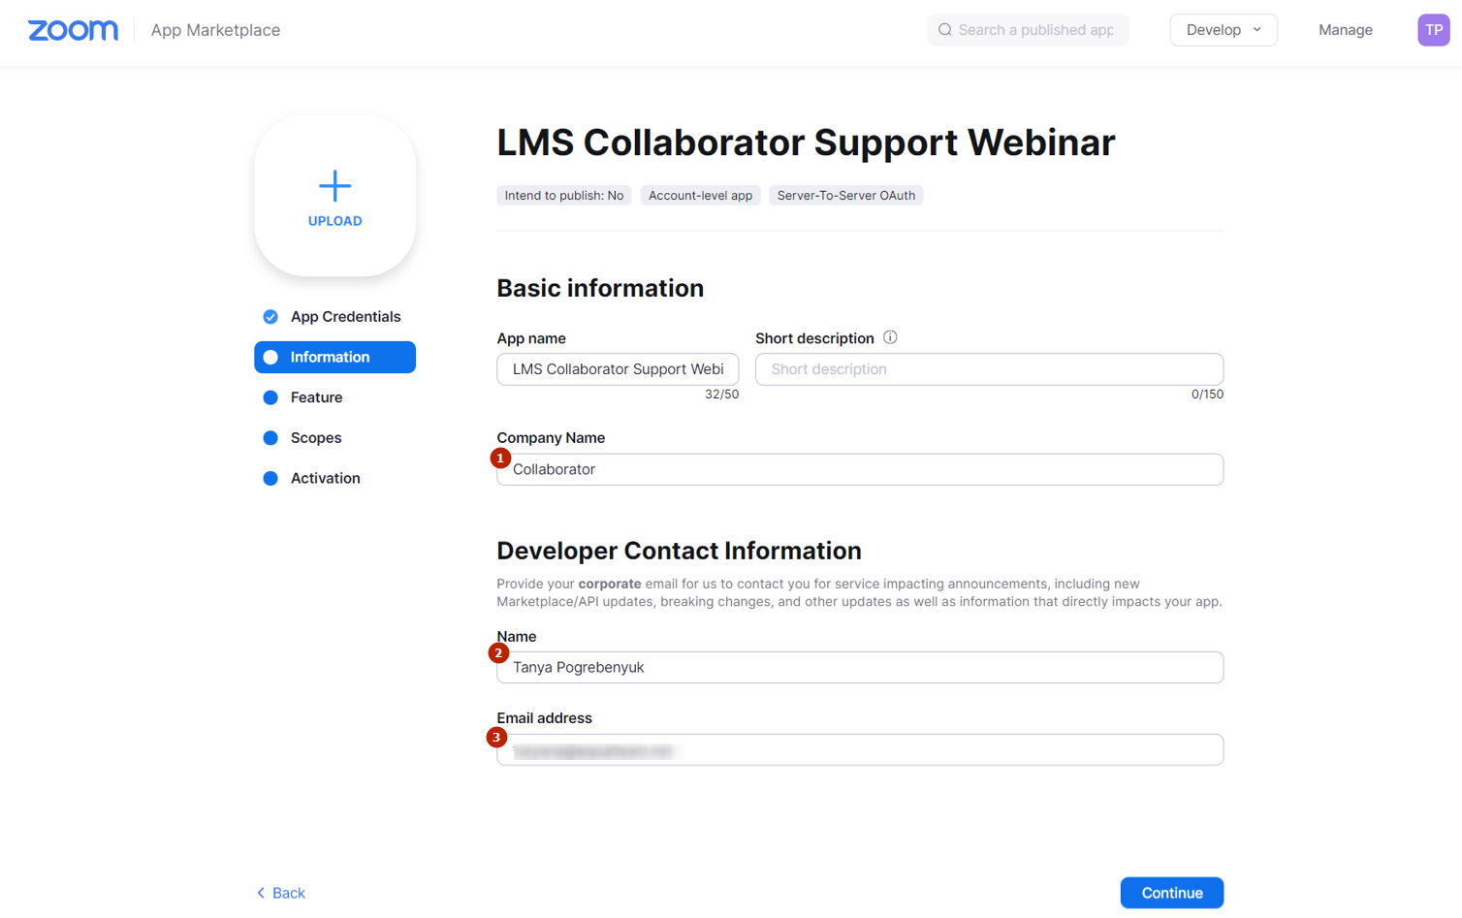Click the '32/50' character counter
Viewport: 1462px width, 918px height.
[x=721, y=395]
